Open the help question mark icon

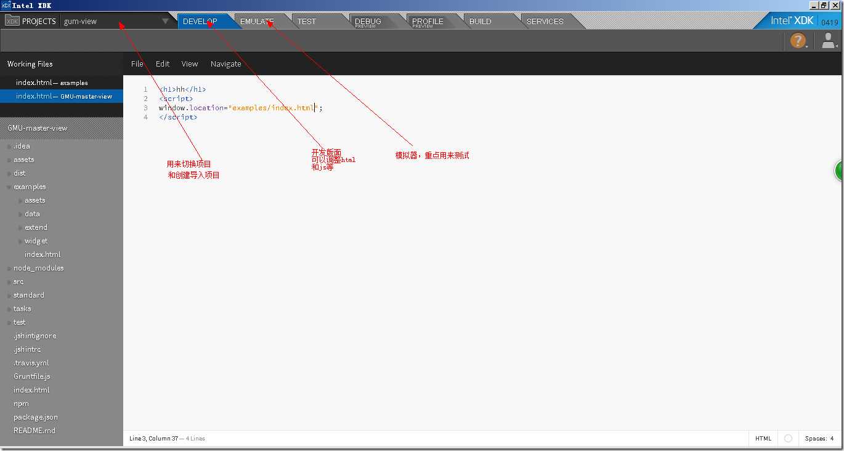pos(798,41)
